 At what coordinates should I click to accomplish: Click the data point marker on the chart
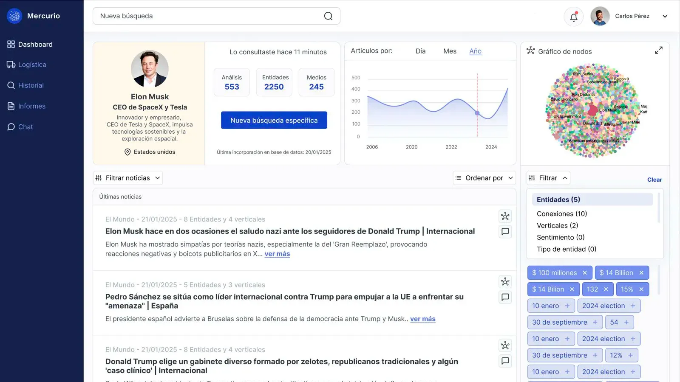[x=477, y=113]
